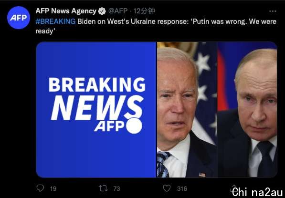This screenshot has height=198, width=285.
Task: Click the reply count 19
Action: 53,189
